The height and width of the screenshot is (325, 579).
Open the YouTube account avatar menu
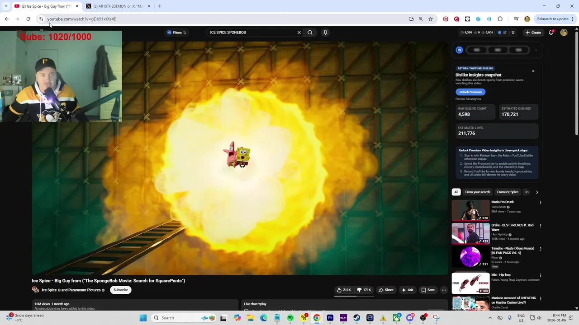(564, 32)
